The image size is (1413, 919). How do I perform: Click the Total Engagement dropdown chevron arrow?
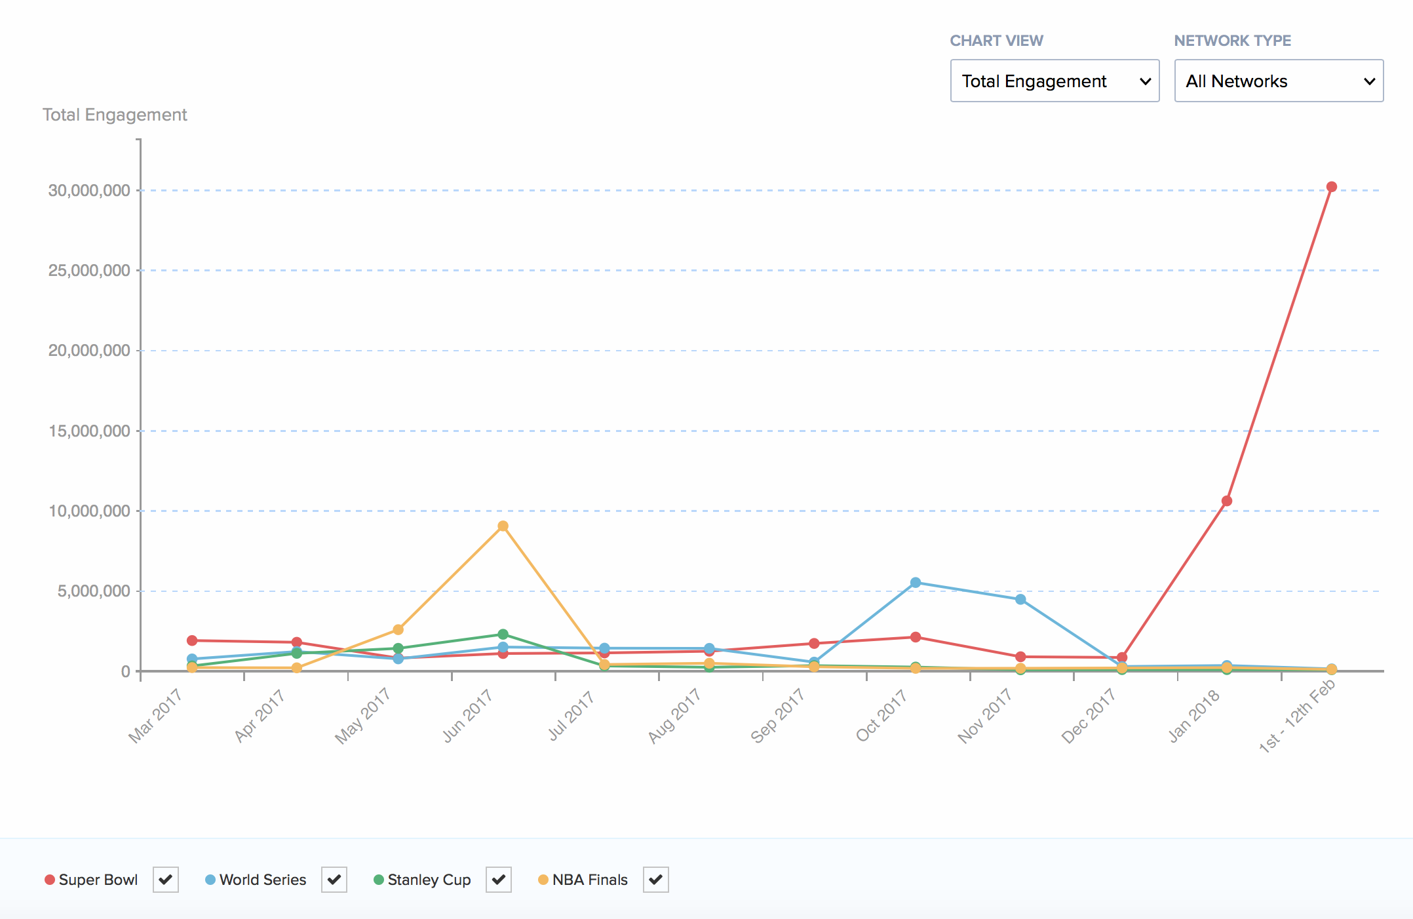click(x=1145, y=81)
